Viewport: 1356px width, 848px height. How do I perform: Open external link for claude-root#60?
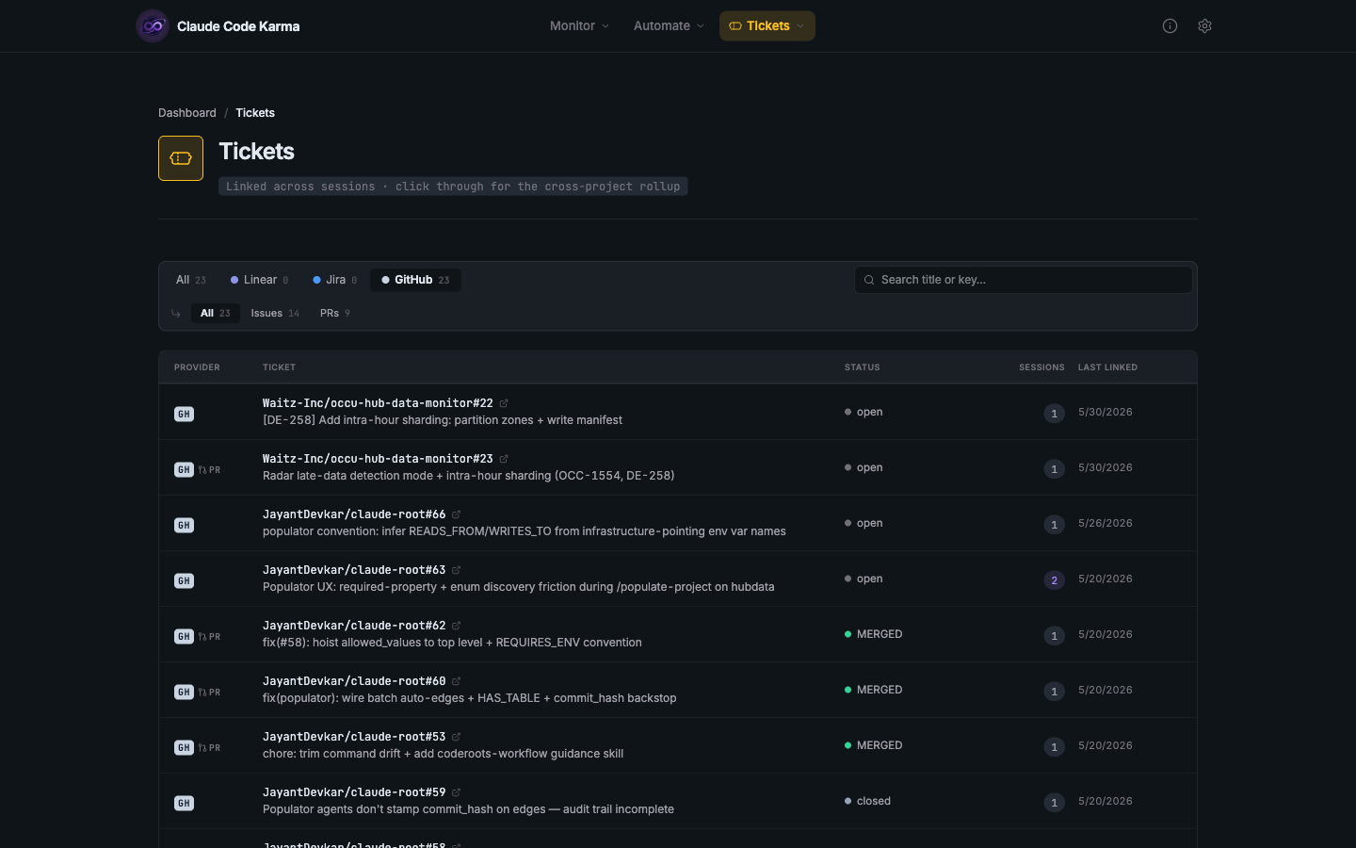click(x=457, y=681)
